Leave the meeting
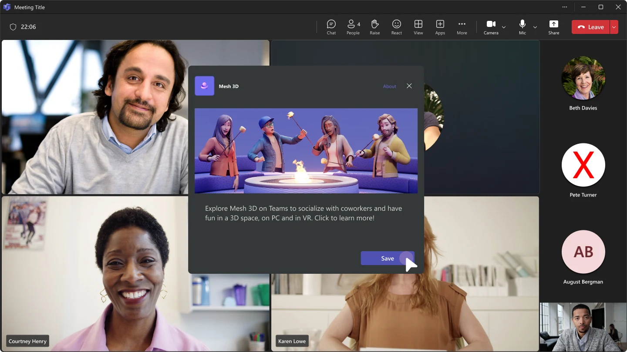627x352 pixels. (x=591, y=27)
